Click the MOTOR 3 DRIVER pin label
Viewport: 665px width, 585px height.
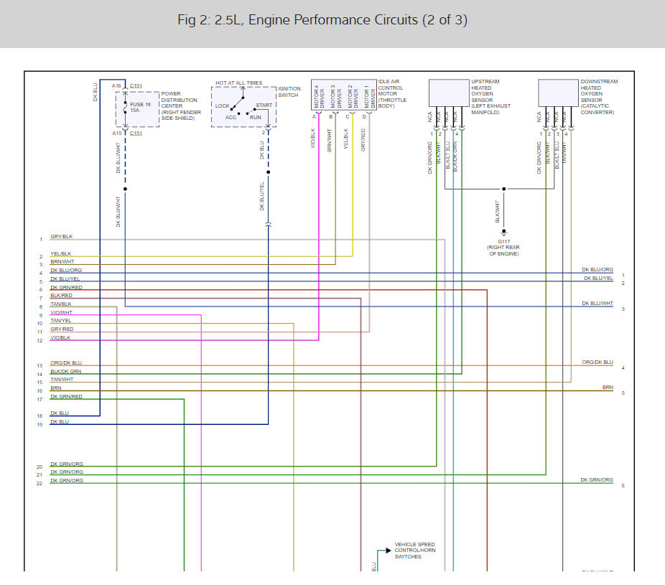tap(336, 96)
